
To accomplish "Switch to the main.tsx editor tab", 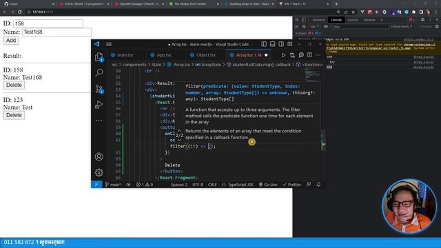I will [x=122, y=55].
